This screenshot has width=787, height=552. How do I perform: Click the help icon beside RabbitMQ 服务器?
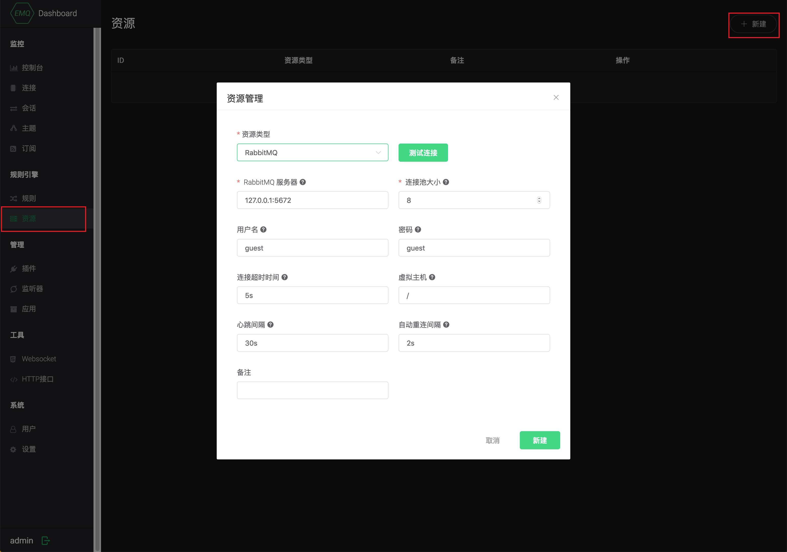[303, 182]
